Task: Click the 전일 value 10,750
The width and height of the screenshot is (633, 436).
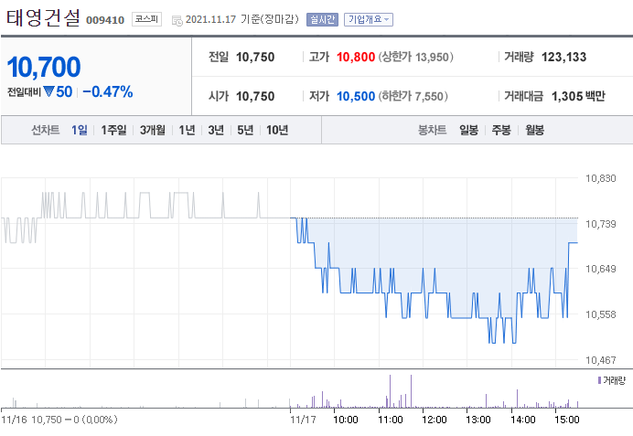Action: click(255, 57)
